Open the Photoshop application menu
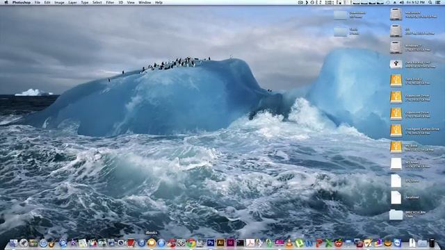 (22, 2)
